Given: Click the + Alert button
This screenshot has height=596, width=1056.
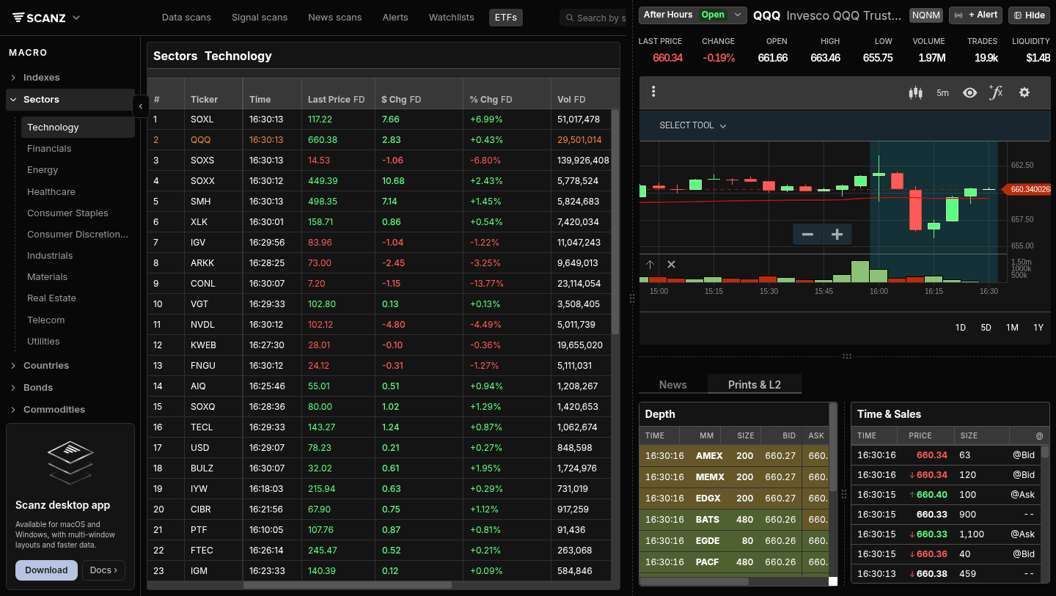Looking at the screenshot, I should pos(975,15).
